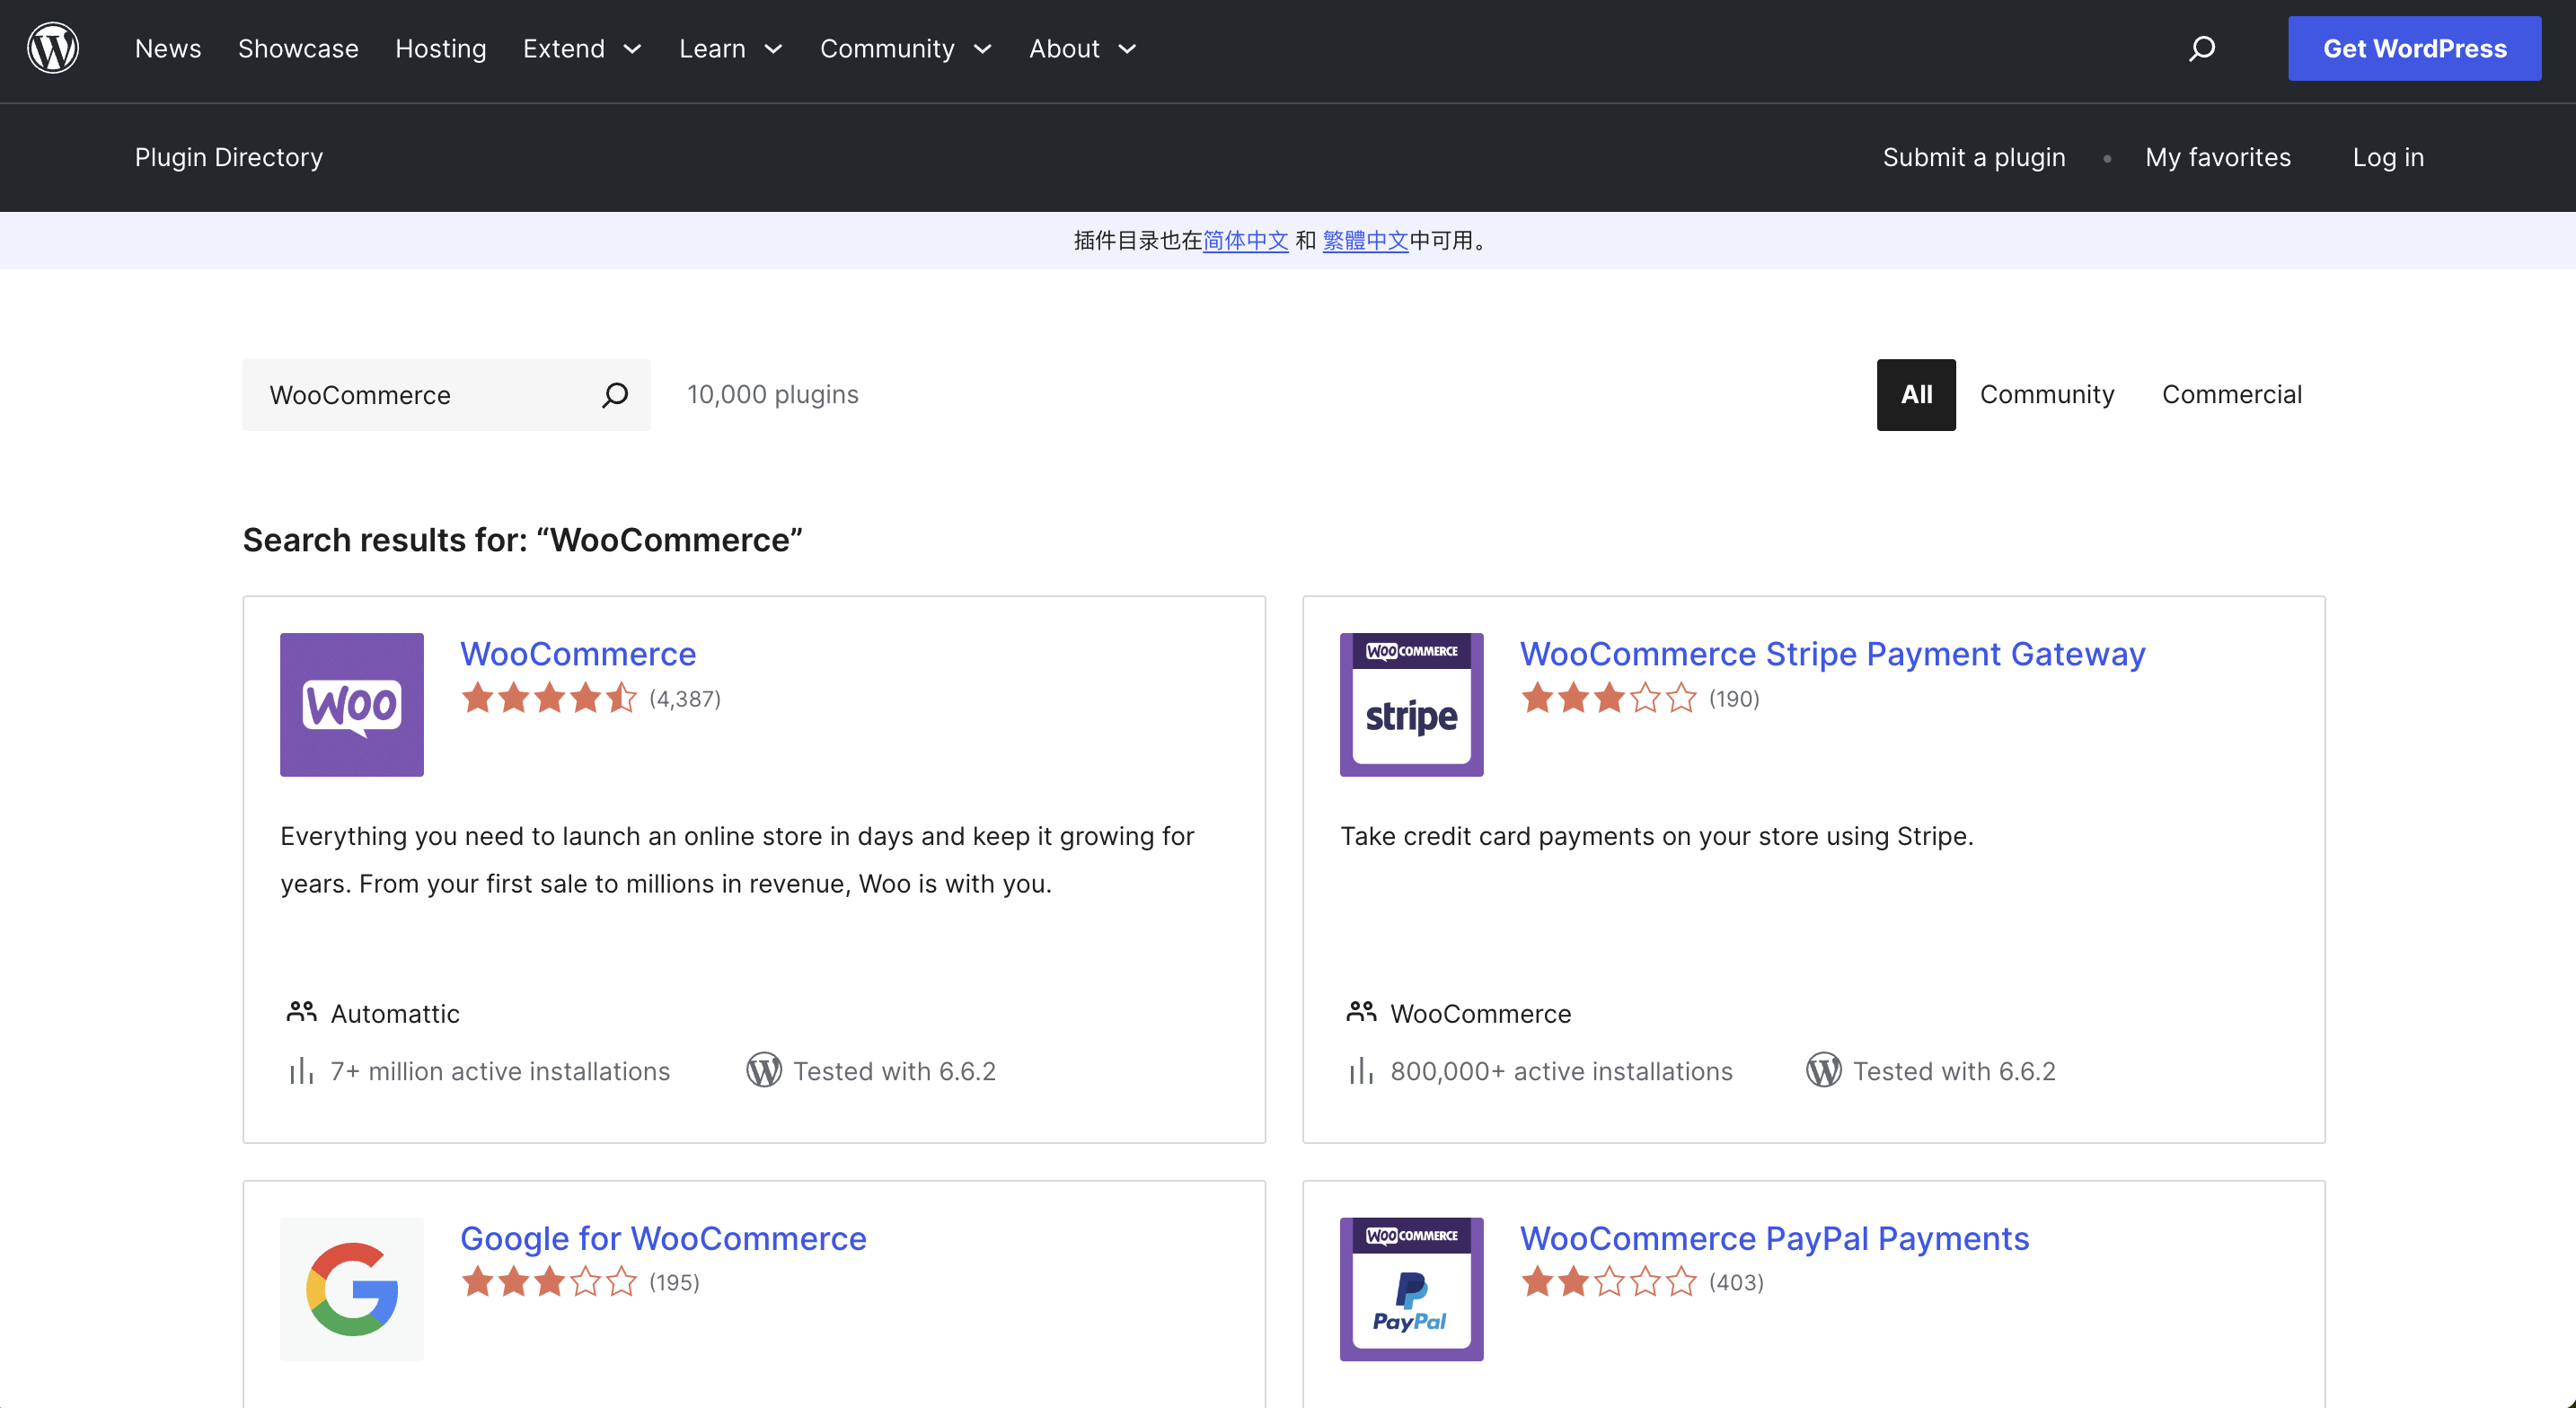Click the WordPress logo in header
The image size is (2576, 1408).
click(x=53, y=48)
